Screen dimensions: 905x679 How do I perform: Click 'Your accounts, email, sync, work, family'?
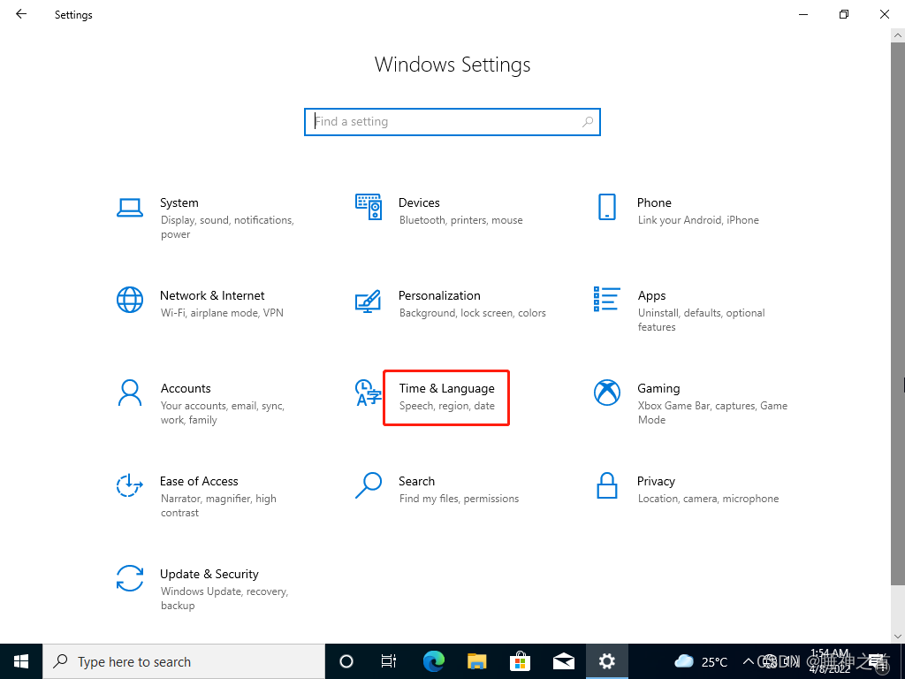222,413
